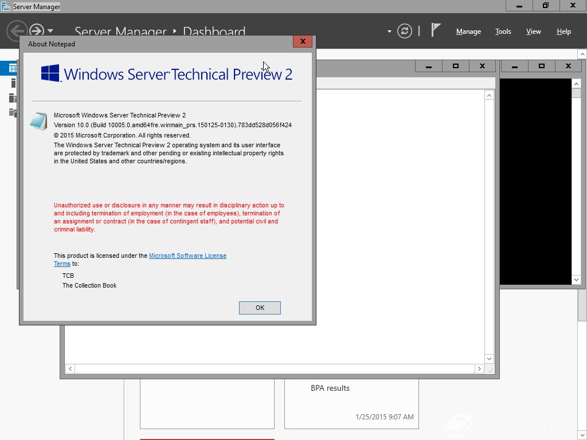Open the Microsoft Software License Terms link
587x440 pixels.
(187, 256)
